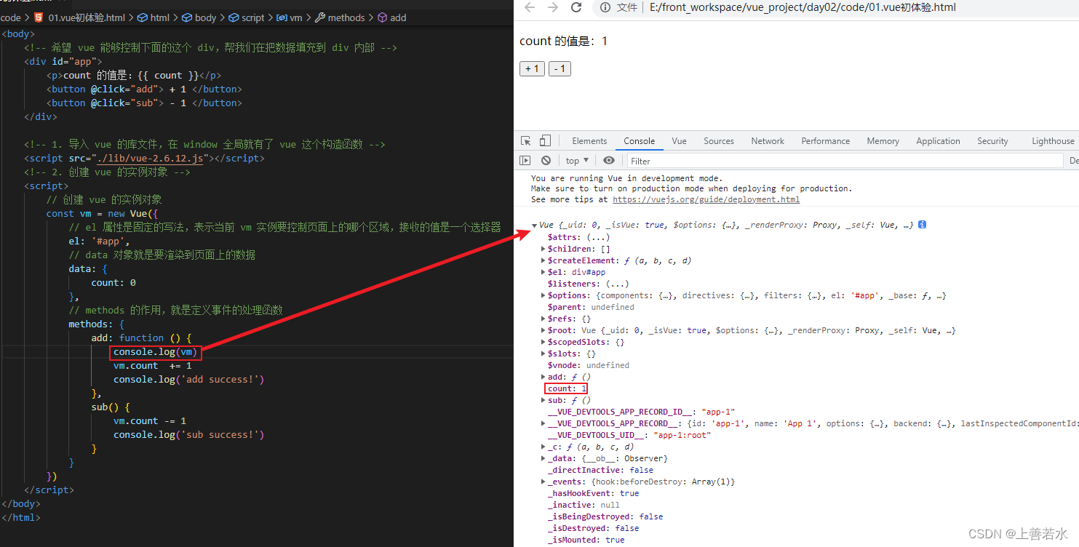
Task: Expand the $children property
Action: click(x=544, y=249)
